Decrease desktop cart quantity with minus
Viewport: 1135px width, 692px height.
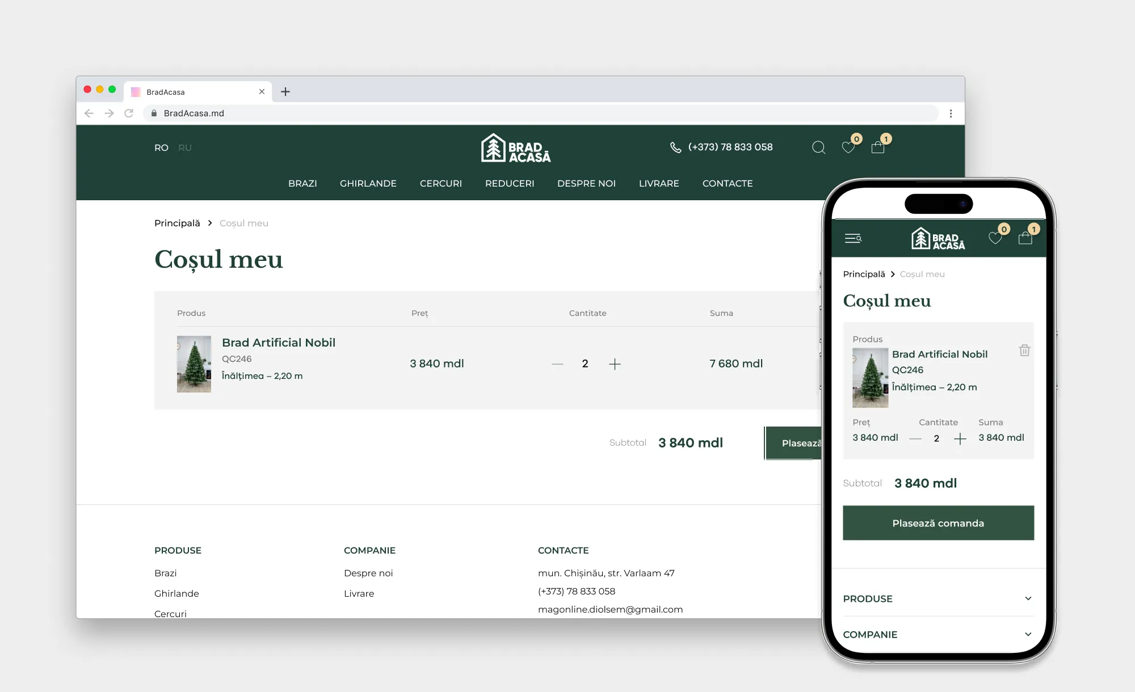(557, 364)
